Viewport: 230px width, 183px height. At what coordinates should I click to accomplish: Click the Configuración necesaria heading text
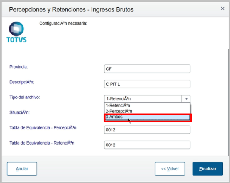click(63, 23)
